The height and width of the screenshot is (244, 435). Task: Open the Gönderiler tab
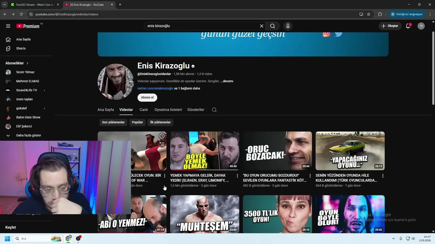[196, 110]
